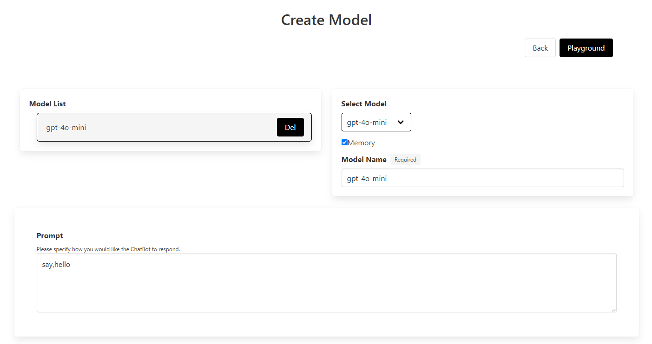The image size is (652, 344).
Task: Open the Select Model dropdown
Action: pos(376,122)
